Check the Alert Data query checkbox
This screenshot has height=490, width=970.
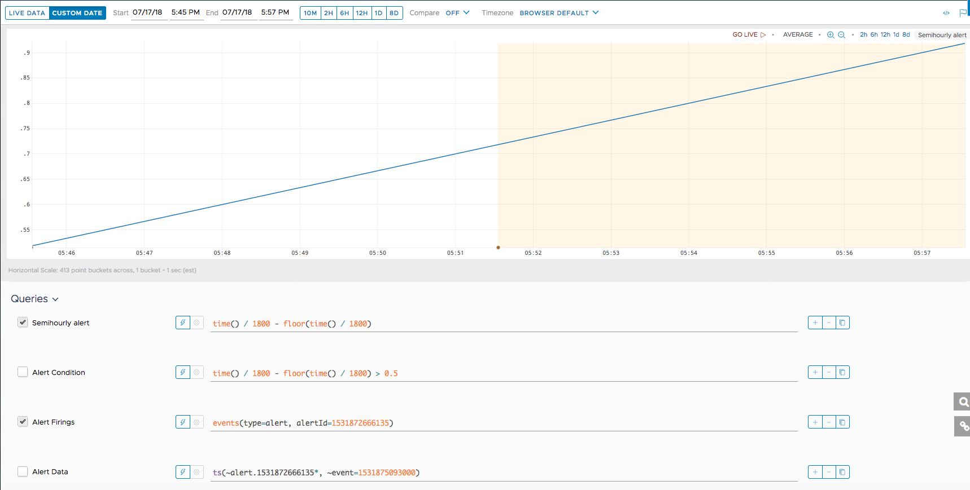[x=23, y=471]
